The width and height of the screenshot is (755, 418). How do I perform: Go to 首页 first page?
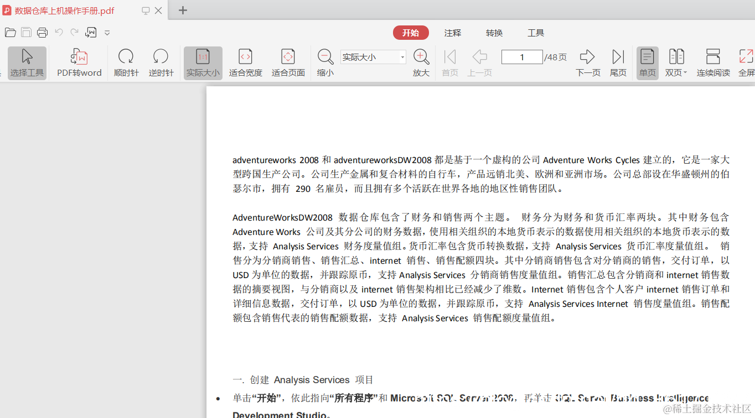450,63
